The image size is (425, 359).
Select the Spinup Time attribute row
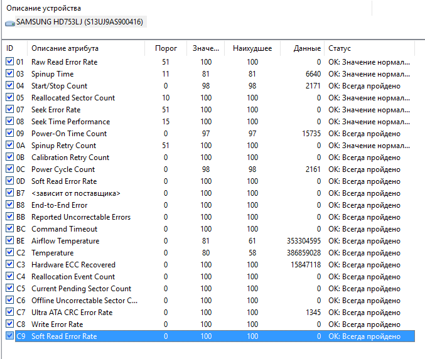point(215,74)
